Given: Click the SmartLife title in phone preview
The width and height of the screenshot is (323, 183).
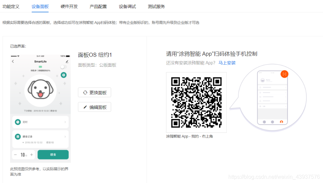Looking at the screenshot, I should (x=40, y=61).
